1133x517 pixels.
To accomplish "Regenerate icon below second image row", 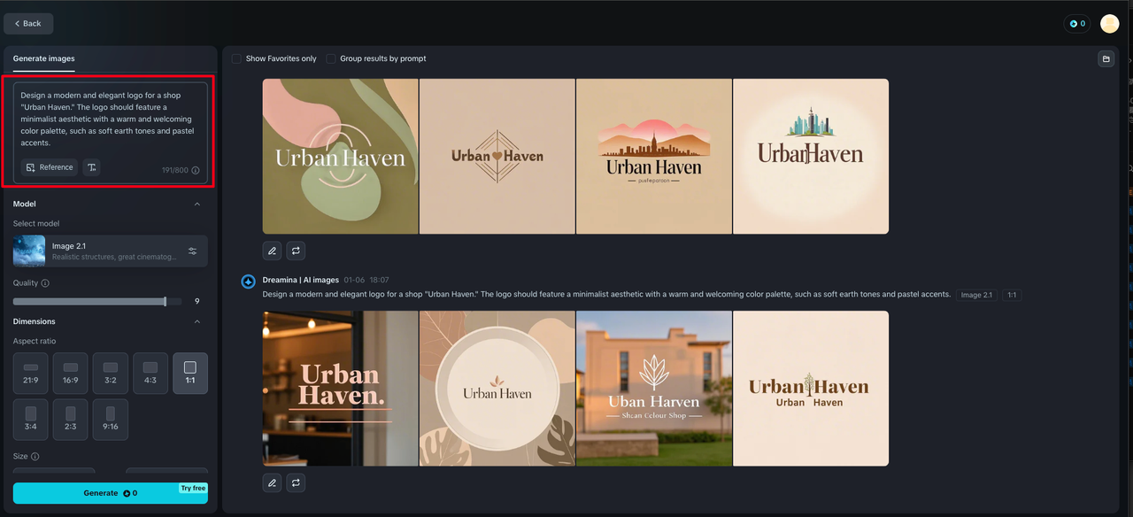I will tap(296, 482).
